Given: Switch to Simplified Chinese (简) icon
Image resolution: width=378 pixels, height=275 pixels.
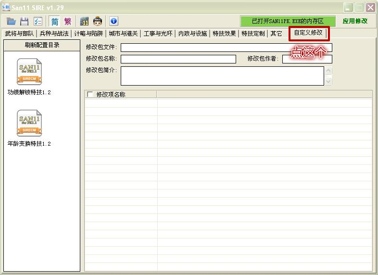Looking at the screenshot, I should pos(55,21).
